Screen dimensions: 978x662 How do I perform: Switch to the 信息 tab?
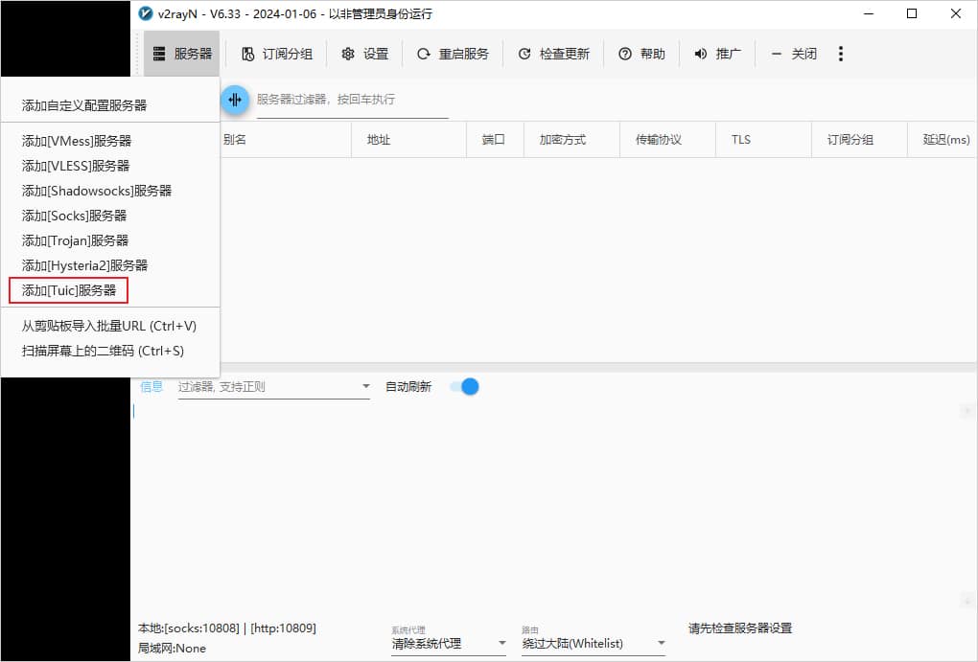click(151, 386)
